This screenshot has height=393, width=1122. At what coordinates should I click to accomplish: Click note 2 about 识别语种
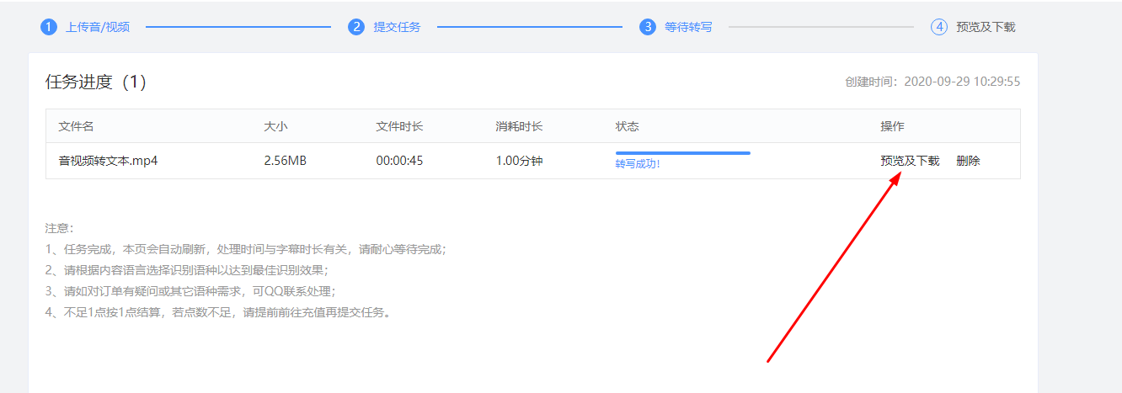click(186, 270)
